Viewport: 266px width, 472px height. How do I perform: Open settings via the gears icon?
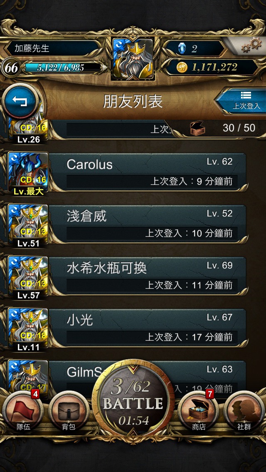(x=252, y=45)
